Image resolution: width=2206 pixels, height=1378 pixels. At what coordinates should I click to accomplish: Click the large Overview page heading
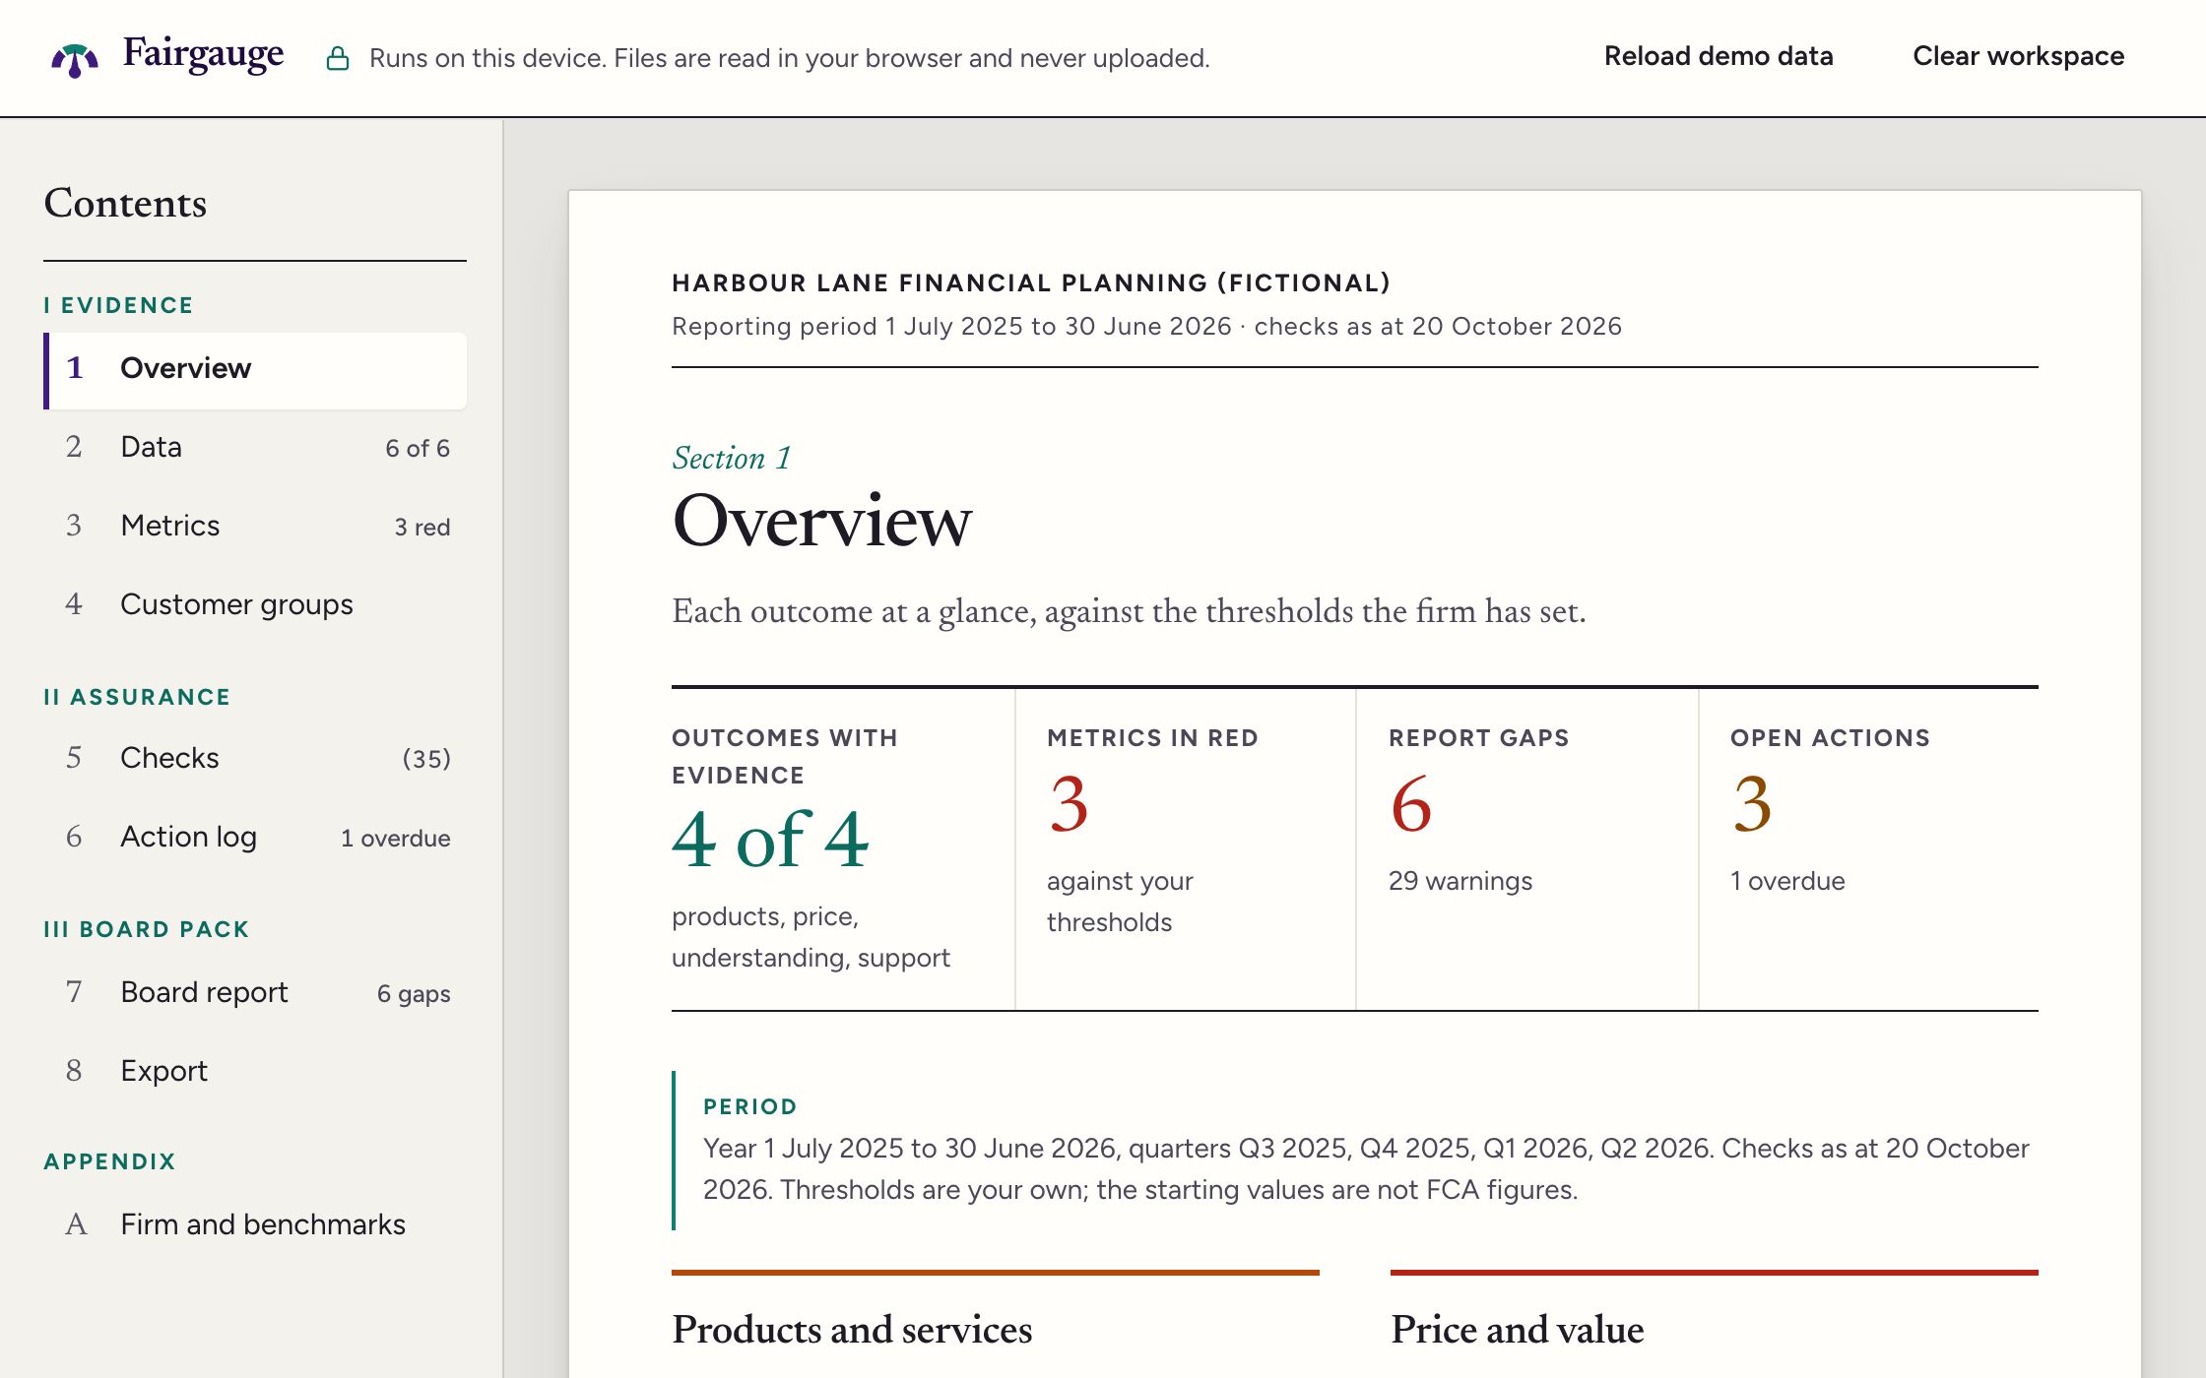(x=821, y=521)
